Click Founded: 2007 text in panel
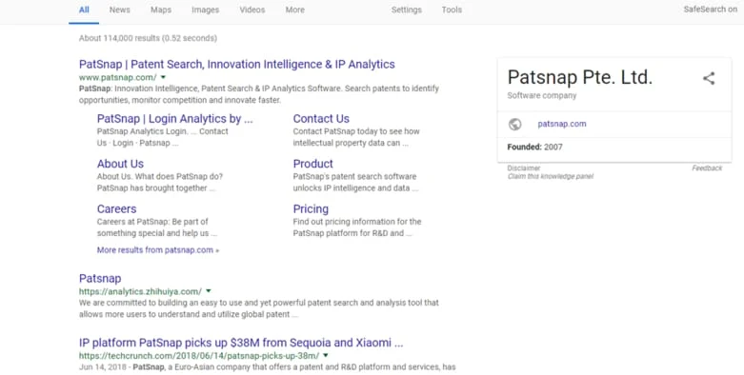This screenshot has height=375, width=744. pyautogui.click(x=534, y=147)
